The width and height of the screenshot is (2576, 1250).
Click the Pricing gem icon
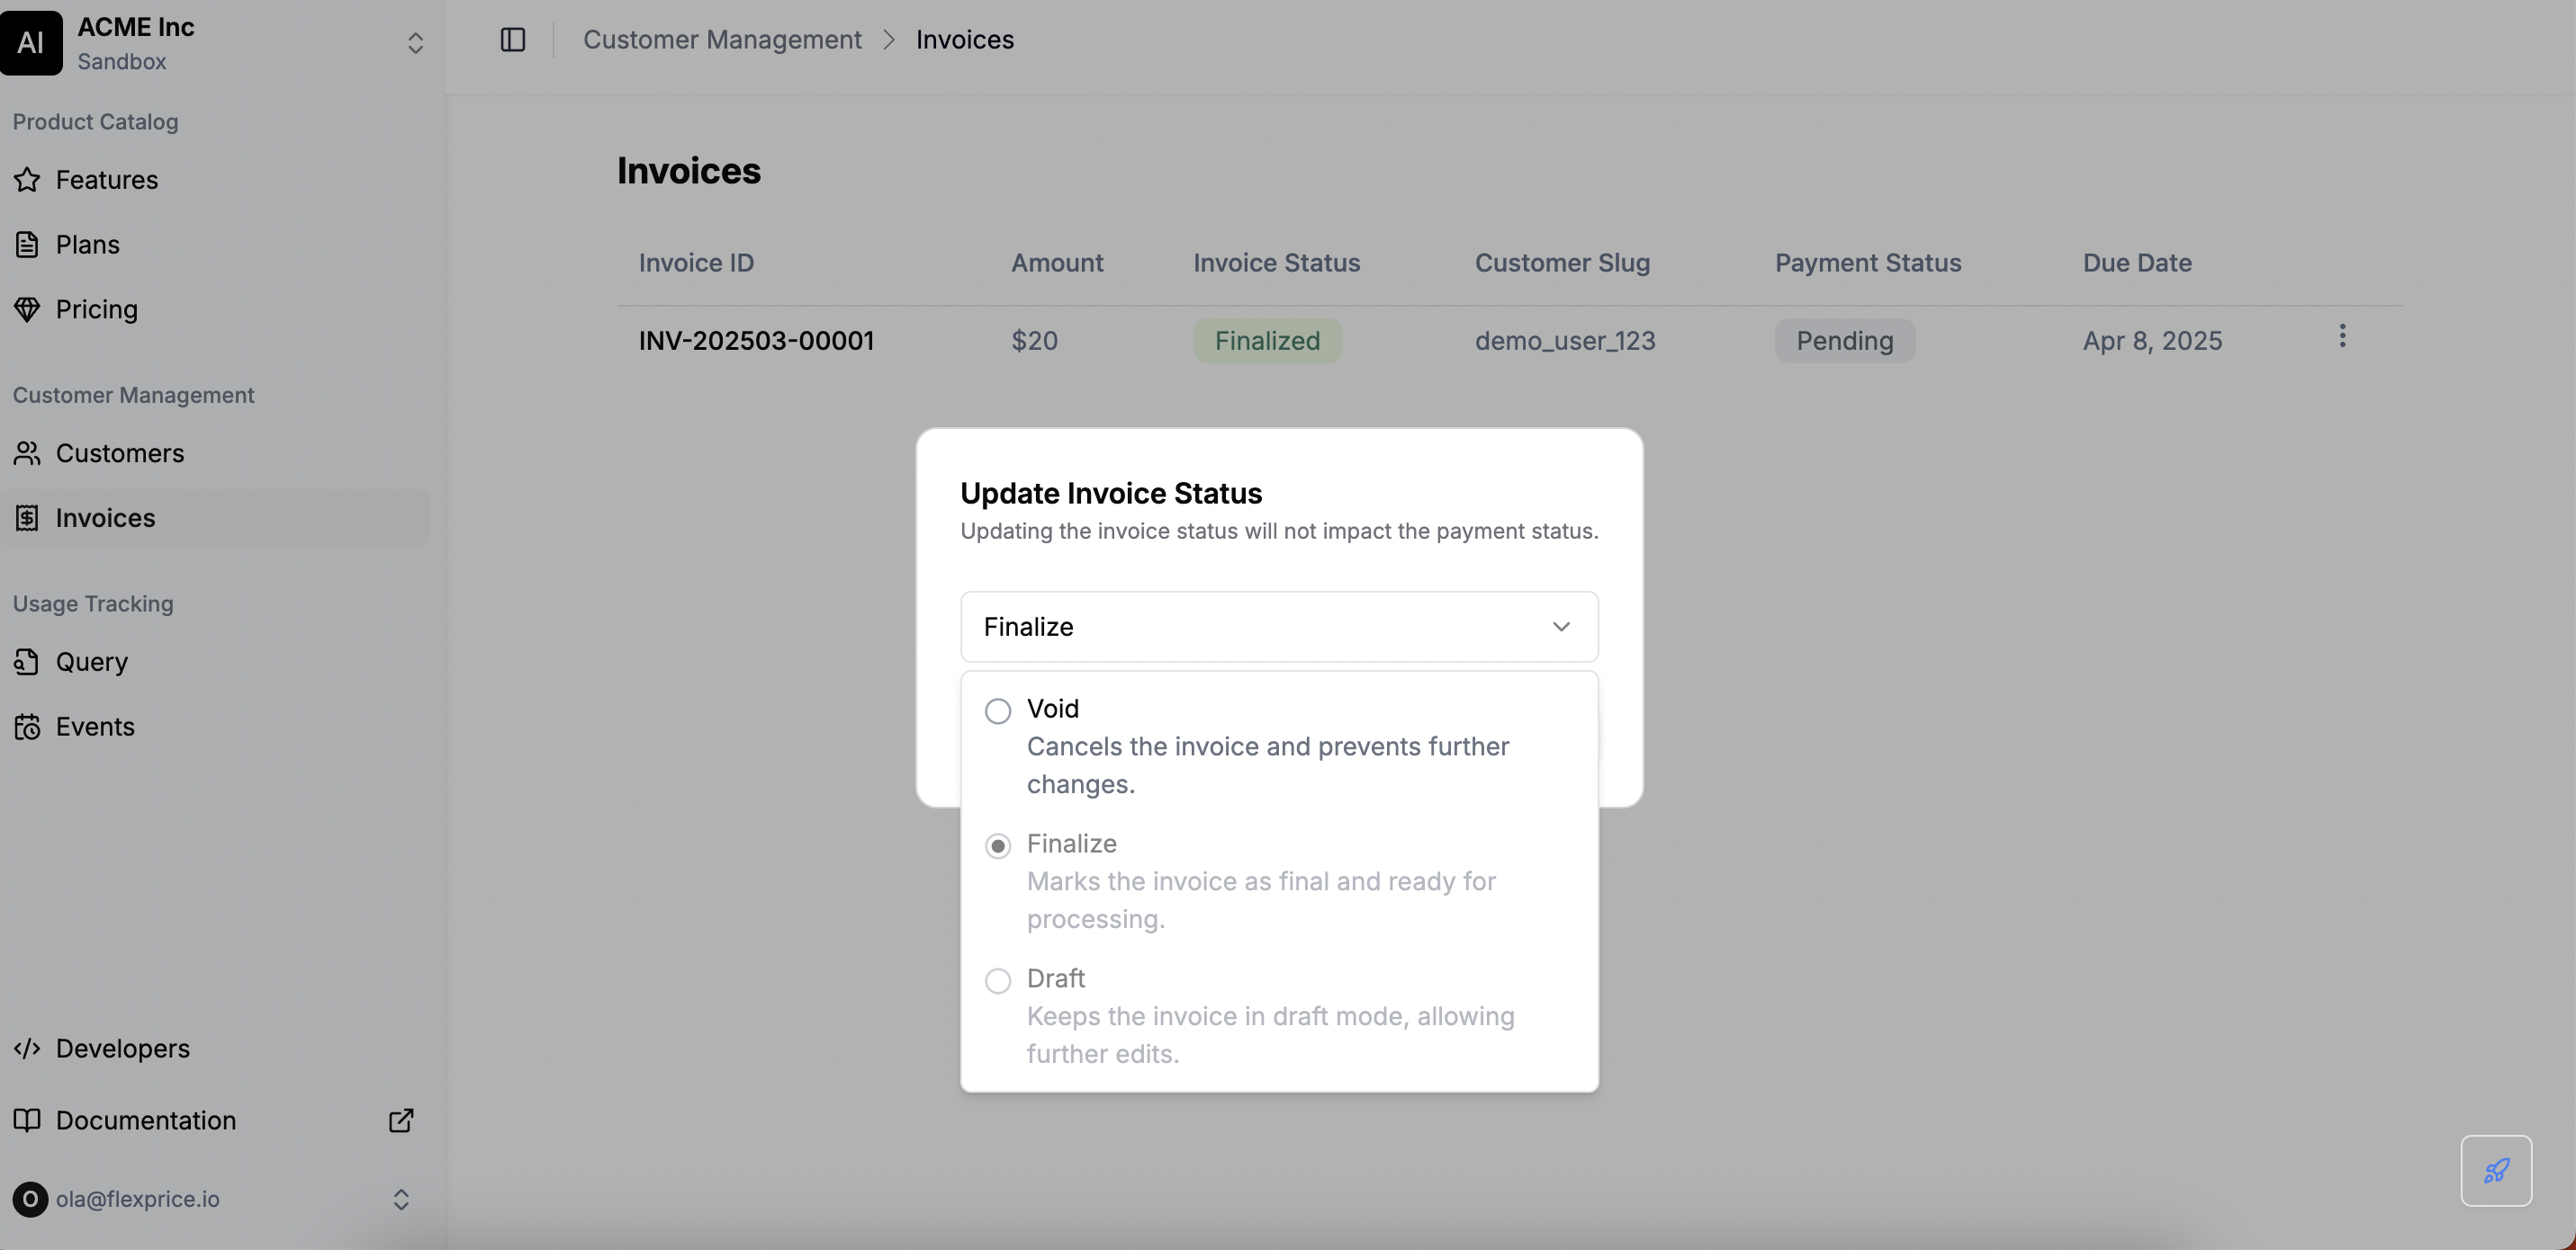[x=27, y=308]
